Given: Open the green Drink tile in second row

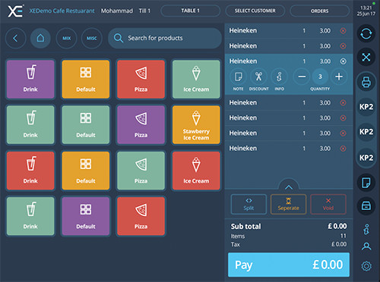Looking at the screenshot, I should 30,125.
